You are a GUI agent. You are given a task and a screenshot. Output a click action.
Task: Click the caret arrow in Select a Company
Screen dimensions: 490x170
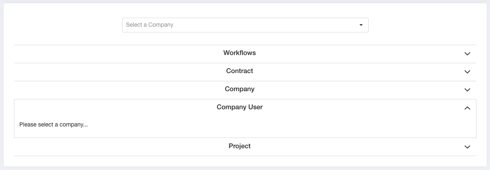[x=361, y=25]
